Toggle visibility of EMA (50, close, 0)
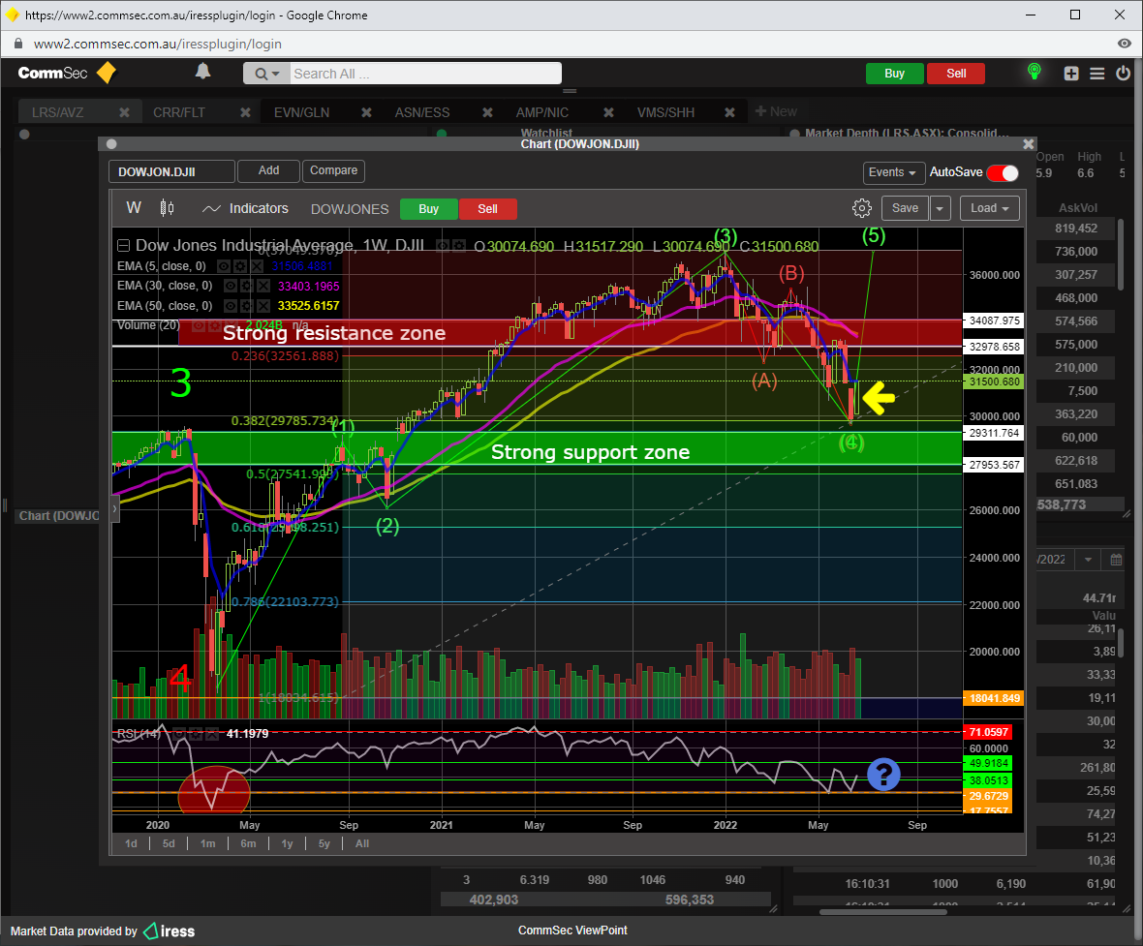Viewport: 1143px width, 946px height. click(x=232, y=306)
